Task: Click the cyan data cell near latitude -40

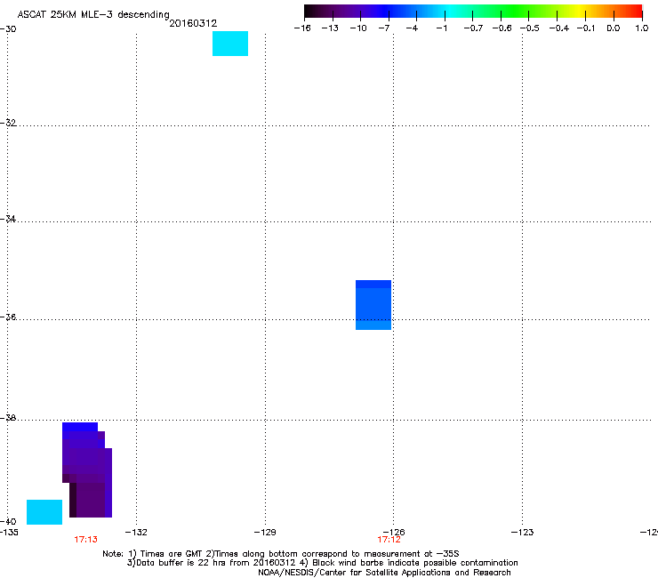Action: pos(44,512)
